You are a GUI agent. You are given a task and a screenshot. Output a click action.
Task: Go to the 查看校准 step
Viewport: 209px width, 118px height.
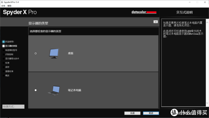9,71
